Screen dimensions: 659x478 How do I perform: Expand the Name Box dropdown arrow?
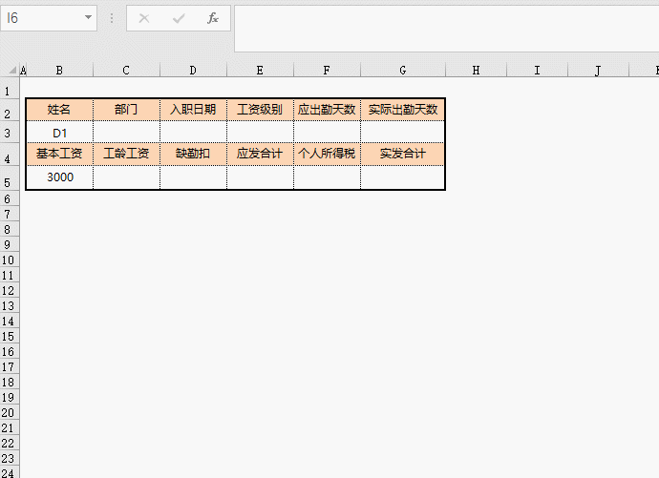[88, 17]
